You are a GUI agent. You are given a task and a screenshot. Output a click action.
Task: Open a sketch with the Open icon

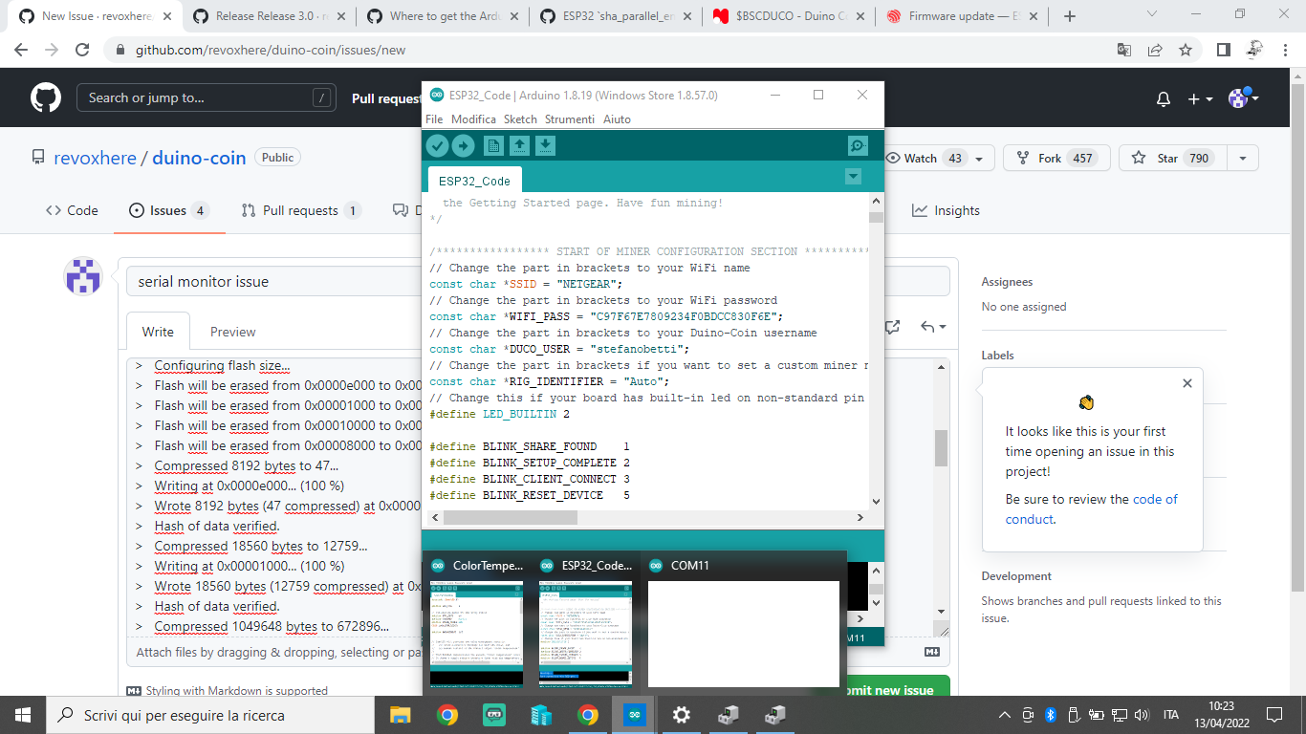click(519, 145)
